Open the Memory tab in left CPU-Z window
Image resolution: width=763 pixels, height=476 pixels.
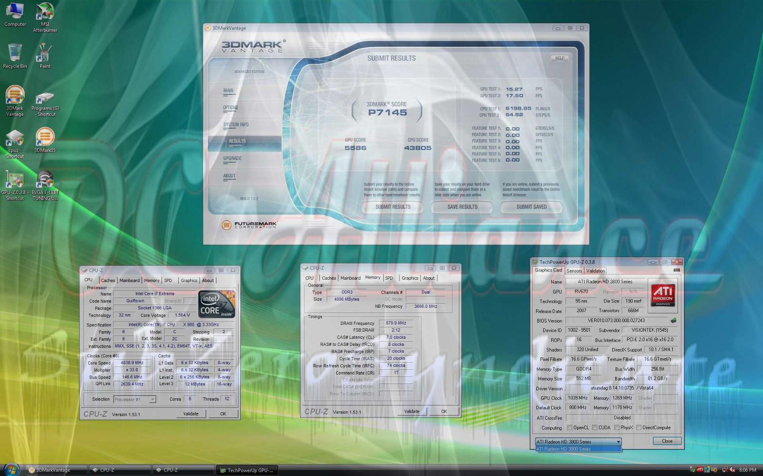coord(152,281)
